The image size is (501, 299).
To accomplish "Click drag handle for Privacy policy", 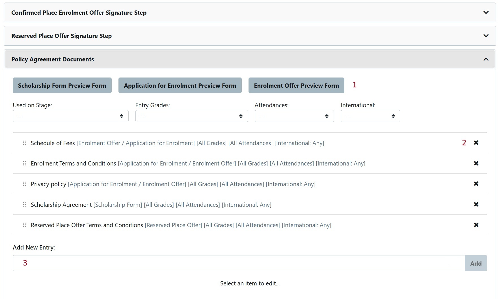I will [x=24, y=184].
